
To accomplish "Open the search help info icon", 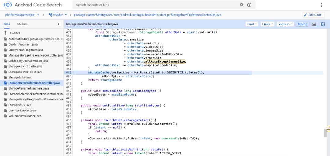I will click(x=249, y=5).
